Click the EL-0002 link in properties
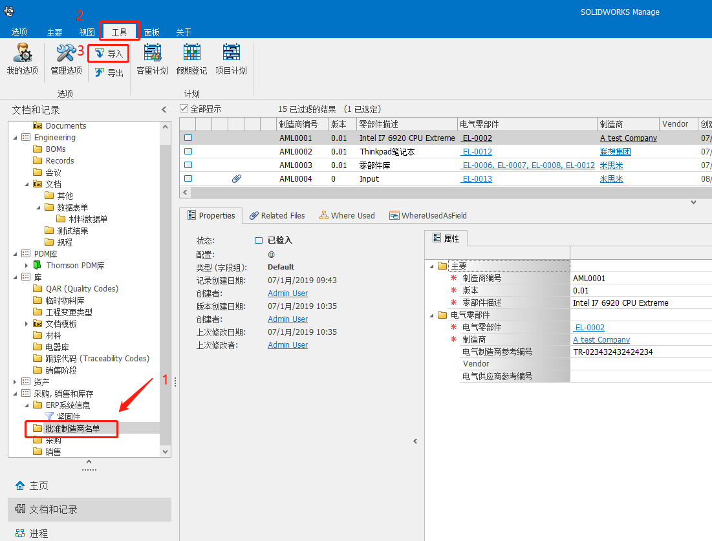The image size is (712, 541). click(589, 328)
